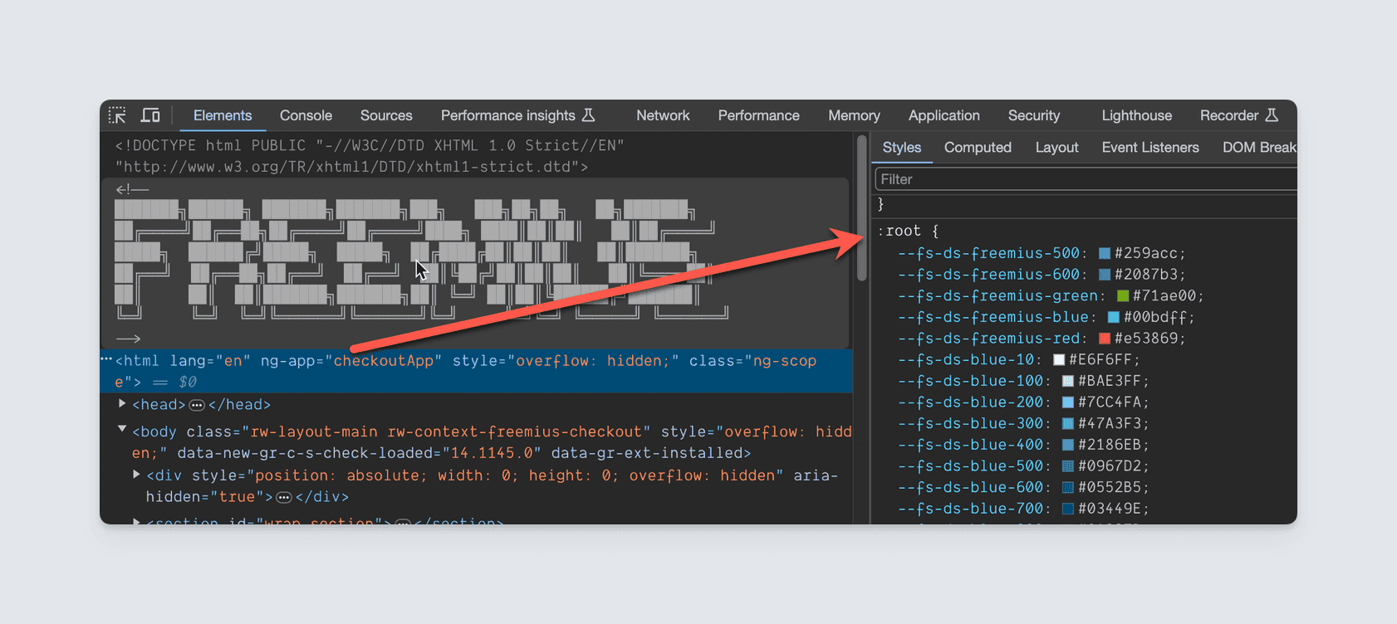Click the body class attribute value
The height and width of the screenshot is (624, 1397).
click(x=447, y=431)
